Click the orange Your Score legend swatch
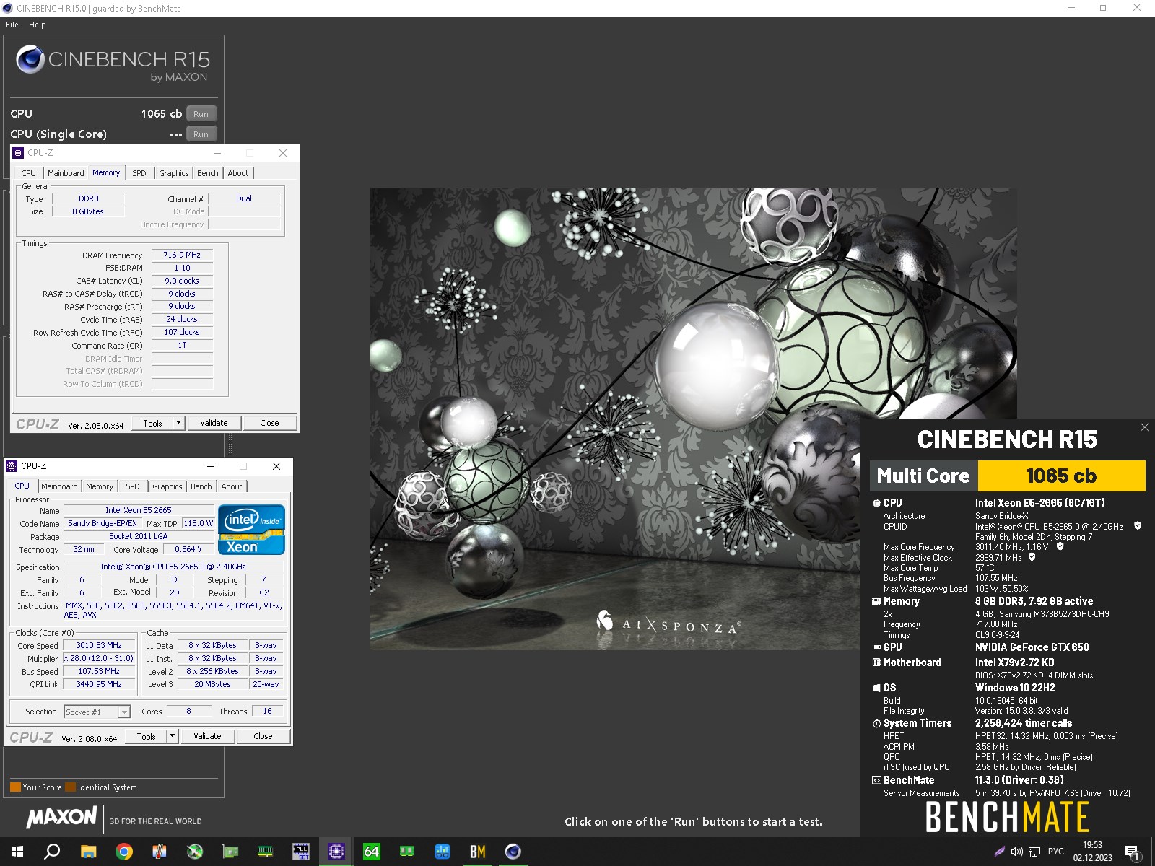This screenshot has height=866, width=1155. [15, 787]
